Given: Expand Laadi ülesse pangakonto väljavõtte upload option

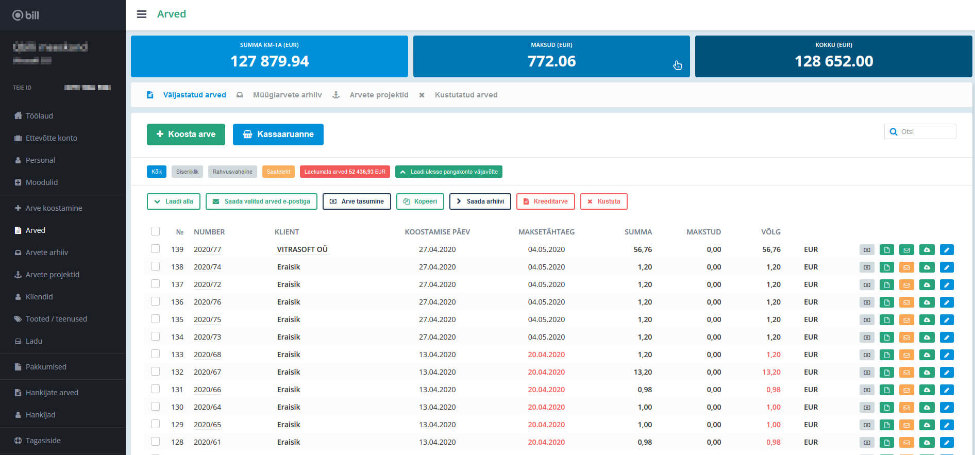Looking at the screenshot, I should point(449,172).
